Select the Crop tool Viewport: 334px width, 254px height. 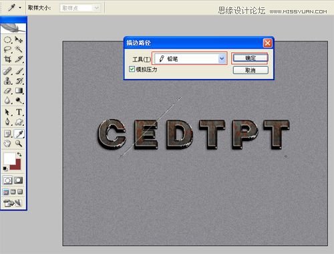coord(7,59)
